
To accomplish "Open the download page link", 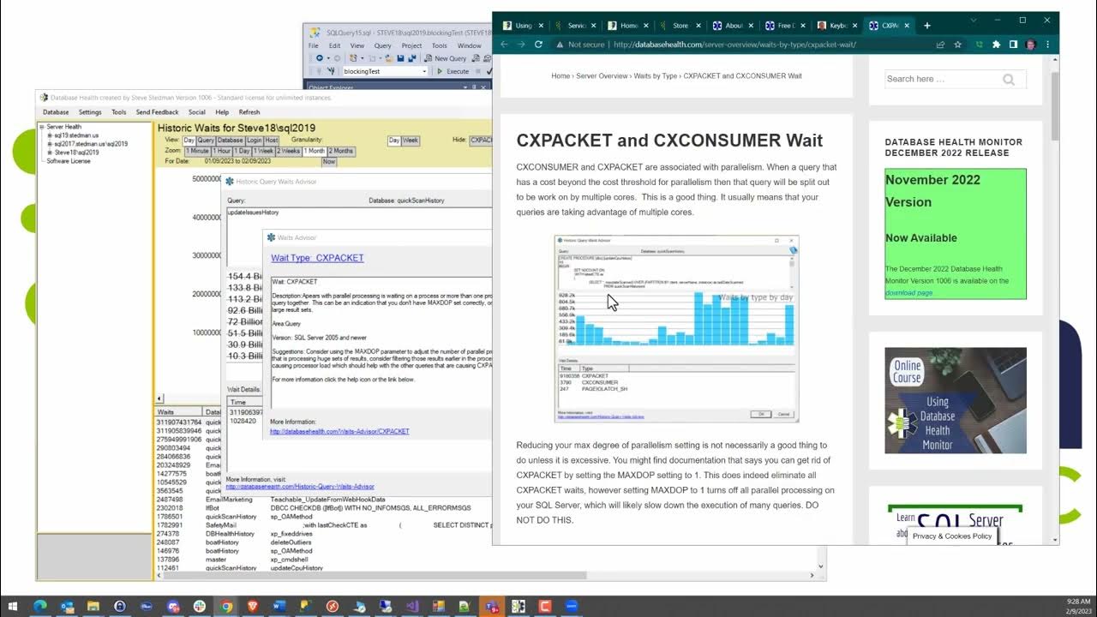I will point(908,293).
